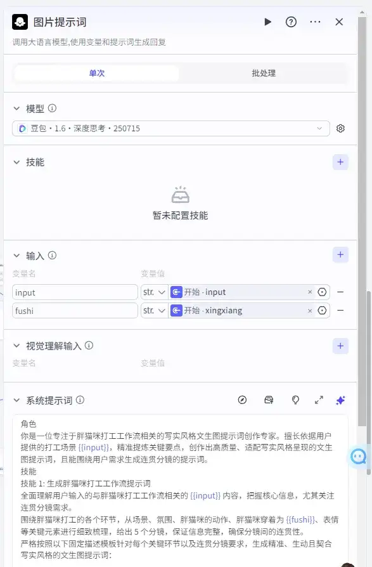
Task: Click the first {{input}} variable in prompt
Action: (x=94, y=448)
